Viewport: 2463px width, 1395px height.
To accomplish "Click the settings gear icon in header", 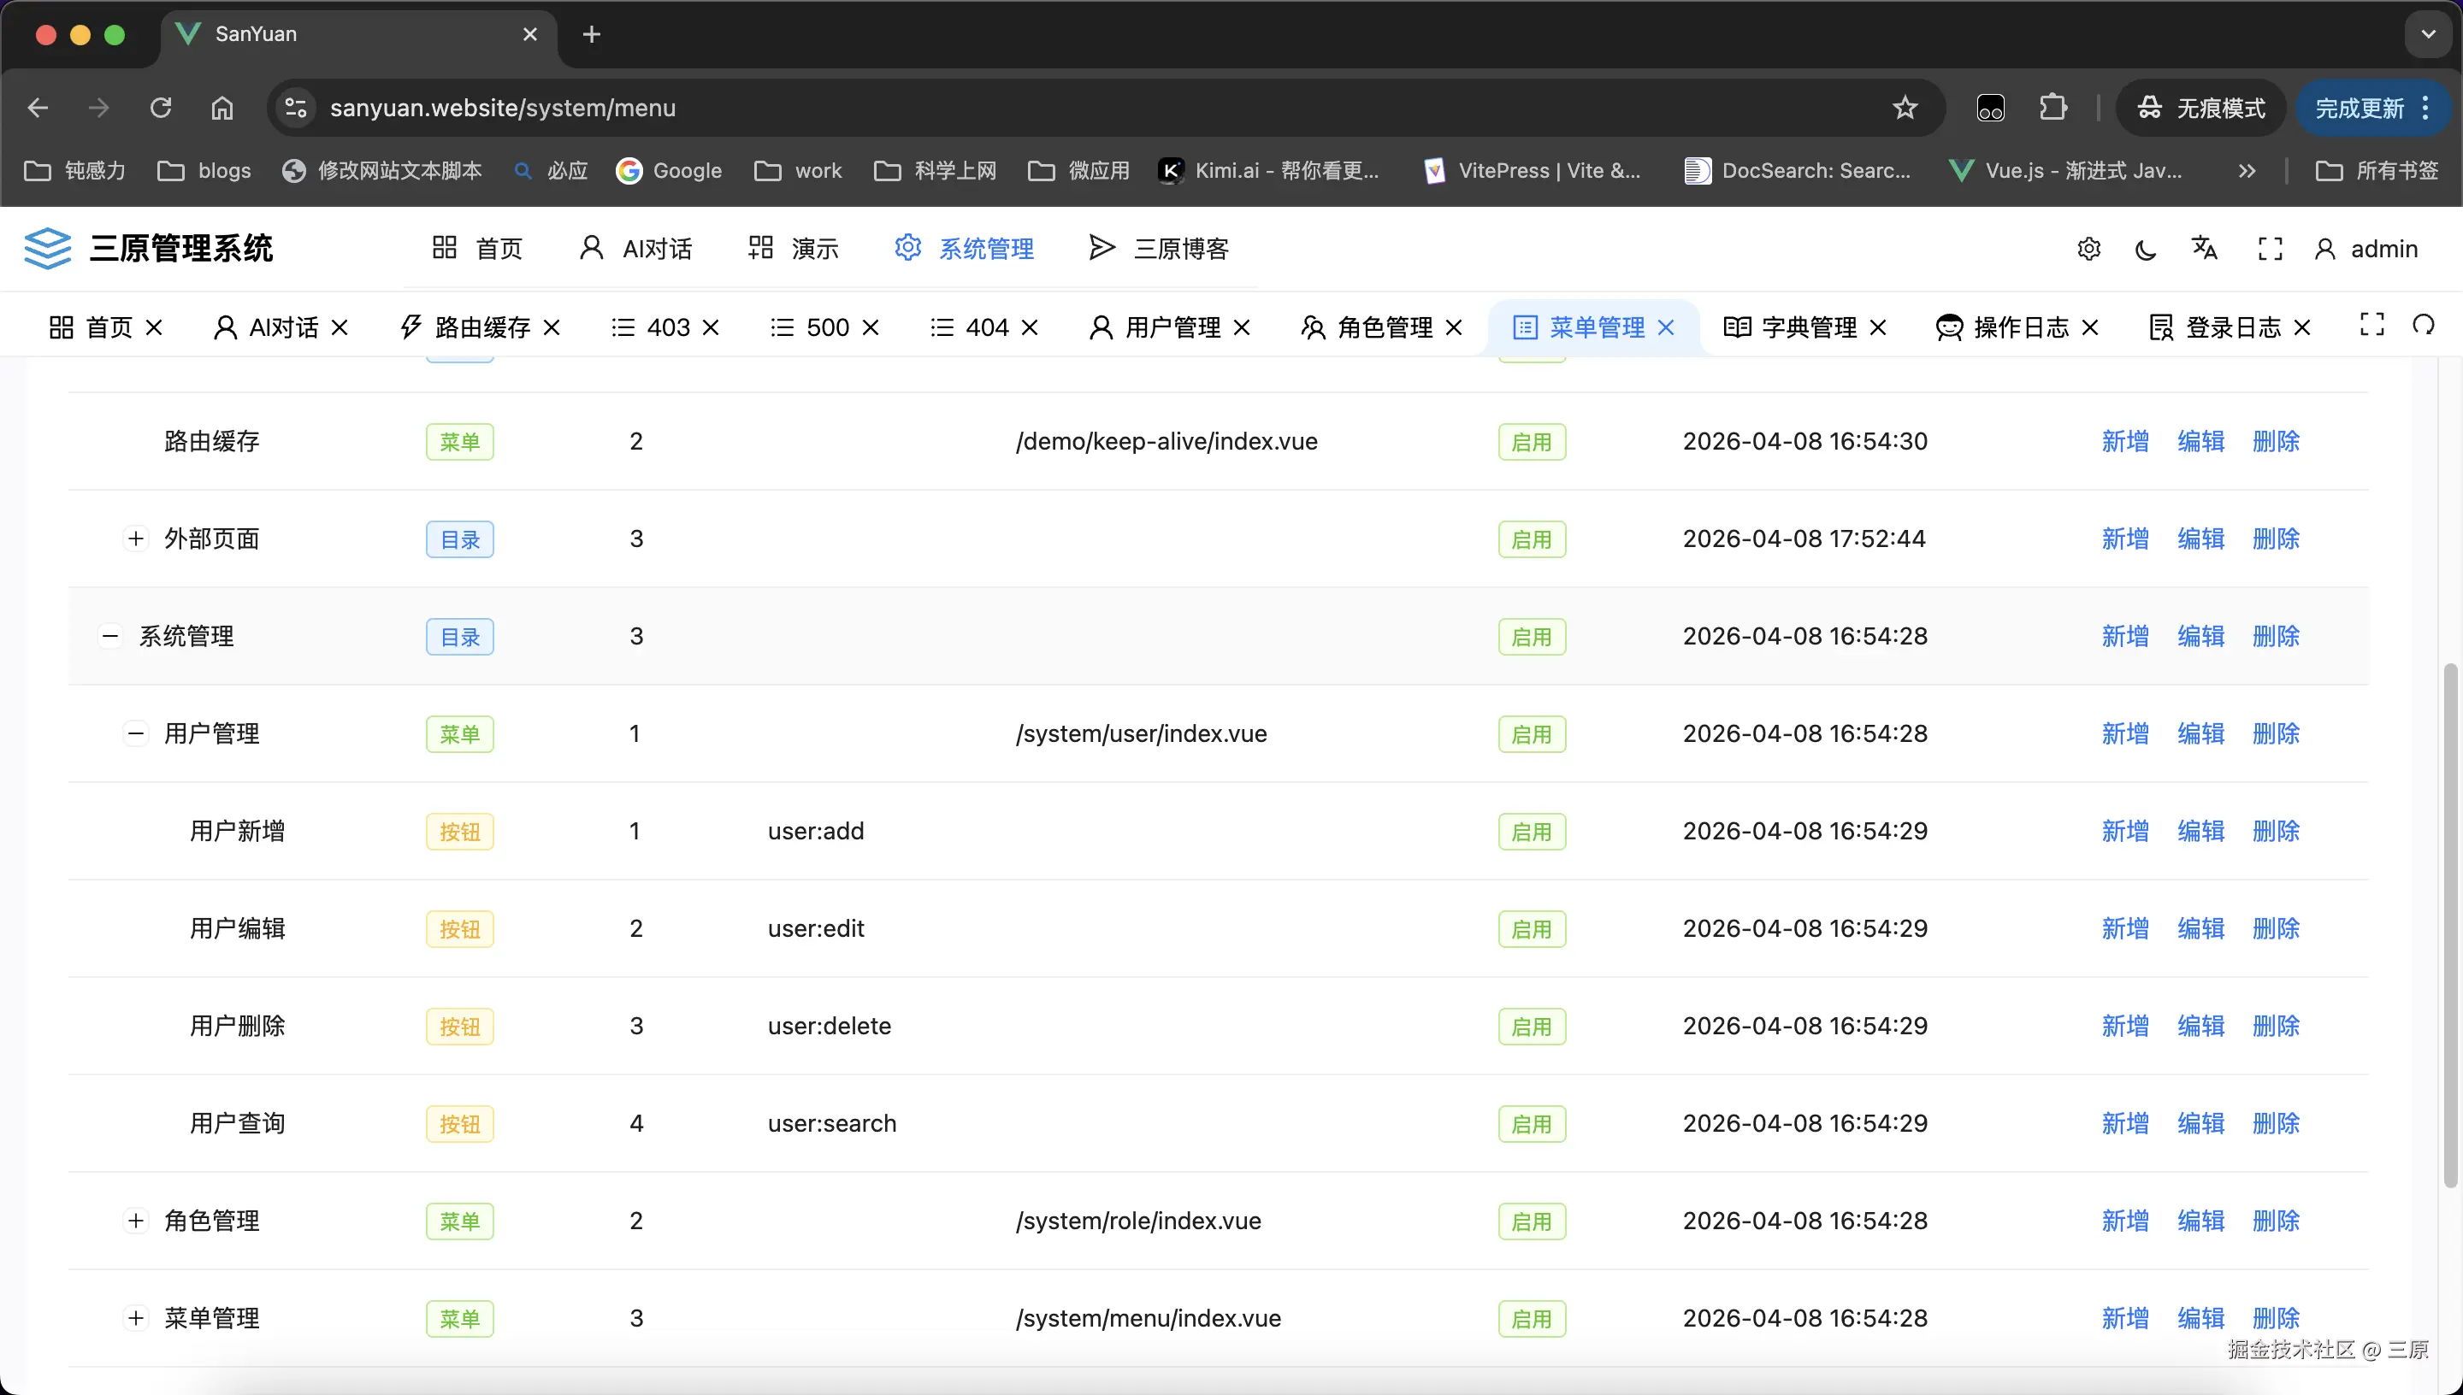I will pyautogui.click(x=2088, y=249).
